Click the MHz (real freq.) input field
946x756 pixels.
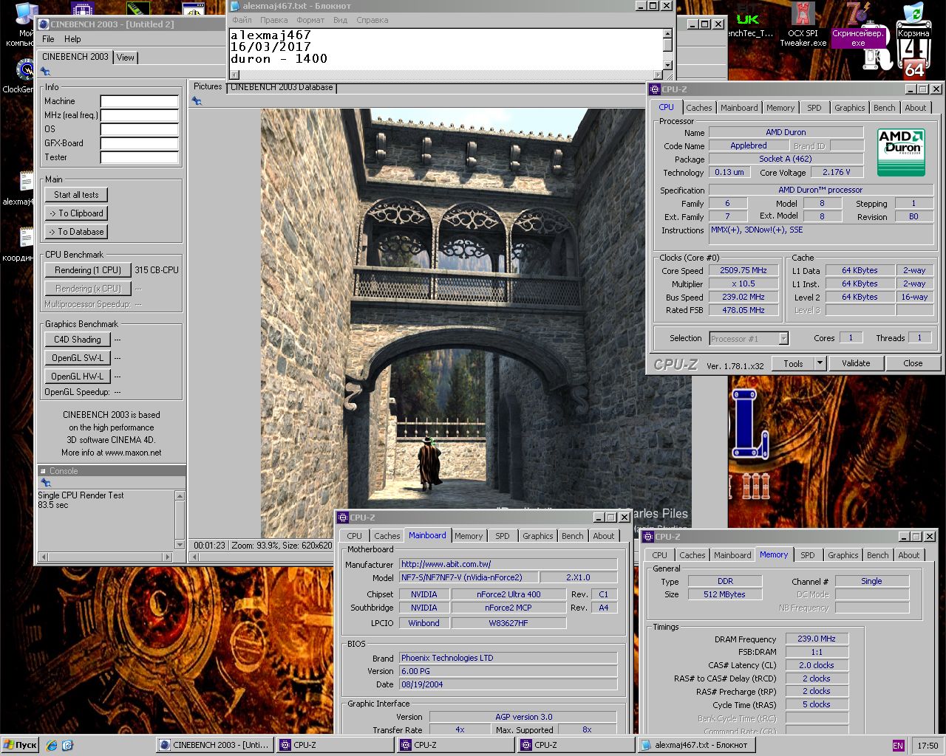(x=140, y=115)
